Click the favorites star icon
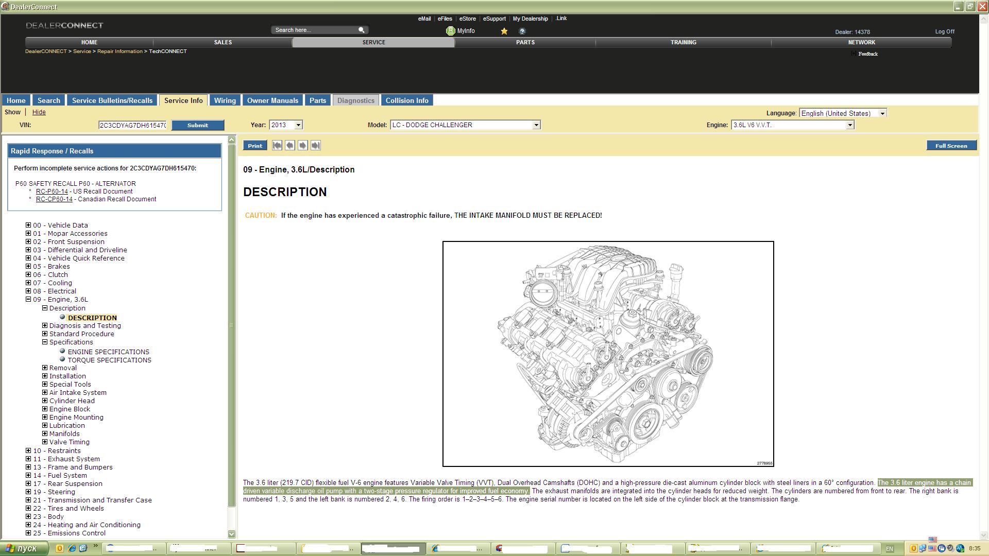Image resolution: width=989 pixels, height=556 pixels. 504,31
